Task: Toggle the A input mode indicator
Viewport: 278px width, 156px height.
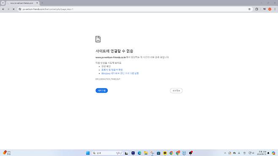Action: point(239,153)
